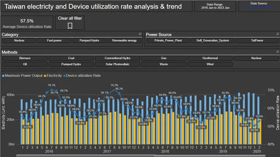This screenshot has width=280, height=157.
Task: Choose TaiPower power source
Action: [x=257, y=41]
